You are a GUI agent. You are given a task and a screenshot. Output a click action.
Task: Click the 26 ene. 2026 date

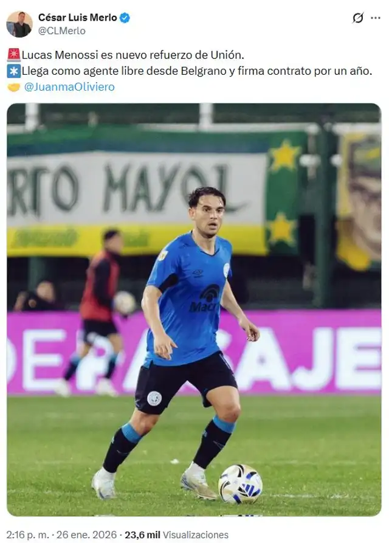(x=86, y=534)
